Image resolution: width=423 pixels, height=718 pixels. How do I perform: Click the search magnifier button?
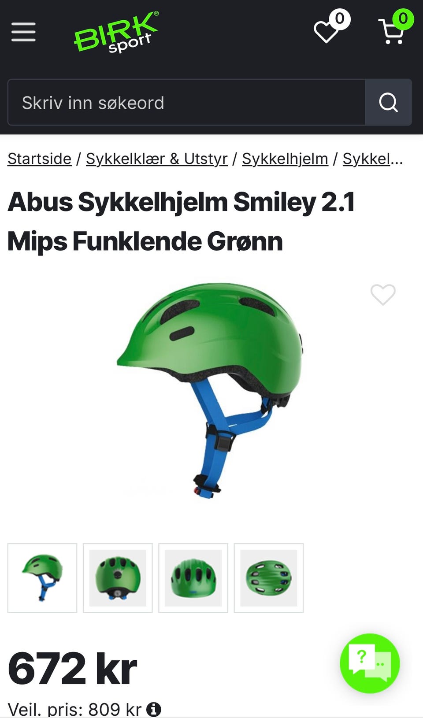click(388, 103)
